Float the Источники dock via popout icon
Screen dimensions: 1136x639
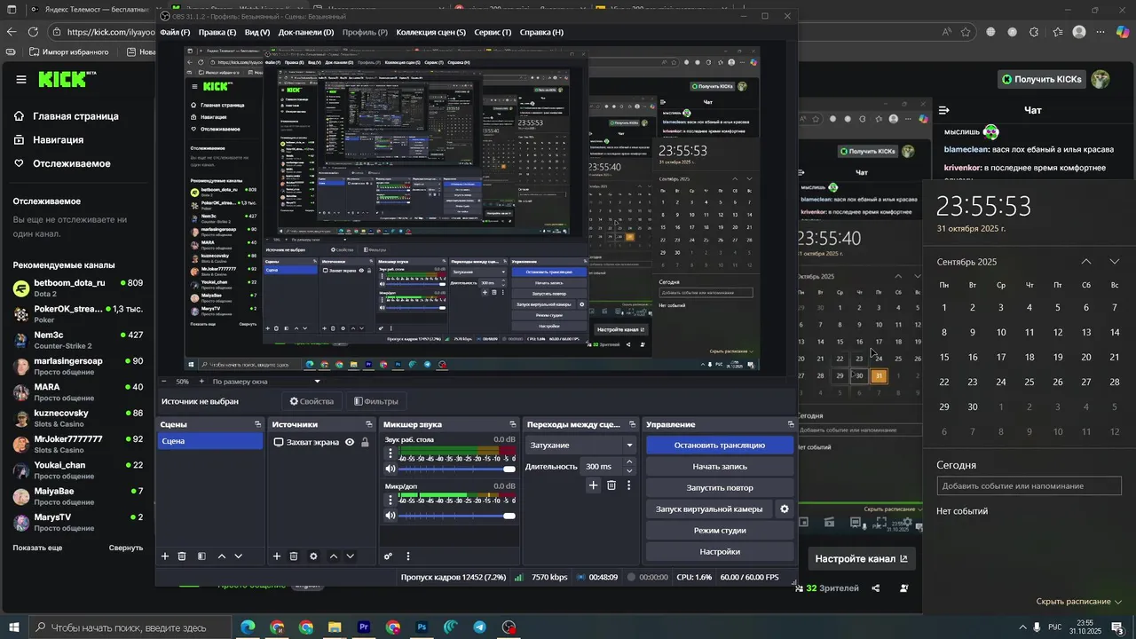click(x=369, y=425)
